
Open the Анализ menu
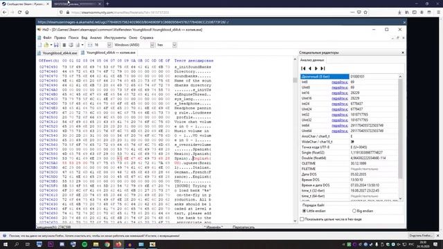(96, 37)
